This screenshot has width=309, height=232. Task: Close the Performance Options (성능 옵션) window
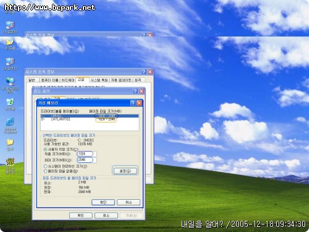click(142, 91)
